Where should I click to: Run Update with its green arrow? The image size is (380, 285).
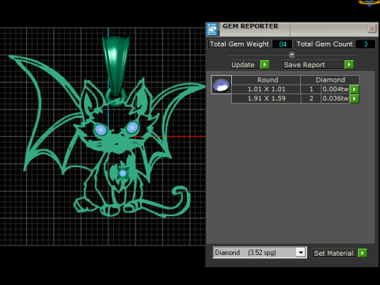pyautogui.click(x=264, y=65)
